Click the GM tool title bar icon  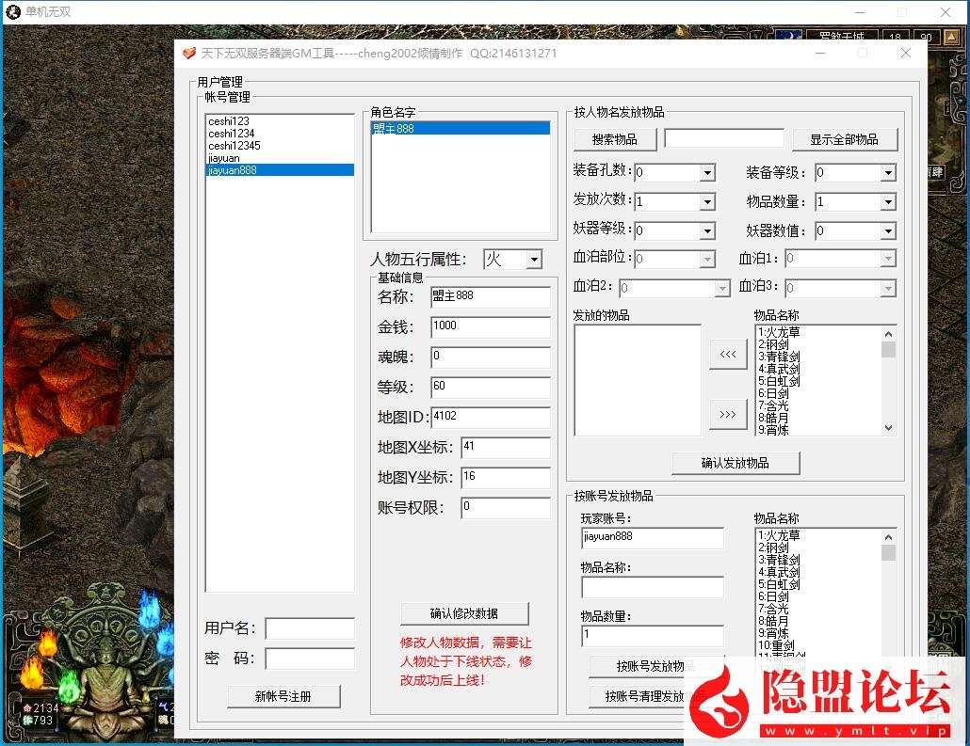189,54
